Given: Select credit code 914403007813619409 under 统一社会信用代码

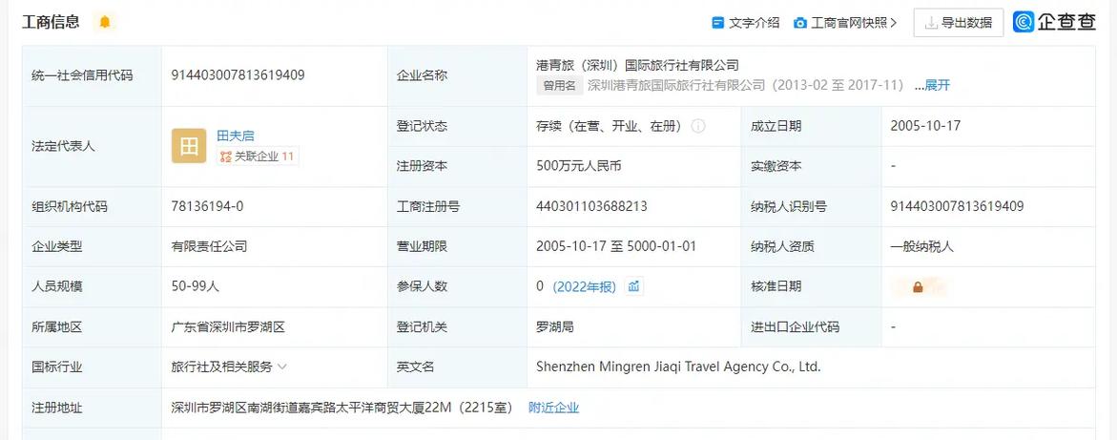Looking at the screenshot, I should (x=238, y=74).
